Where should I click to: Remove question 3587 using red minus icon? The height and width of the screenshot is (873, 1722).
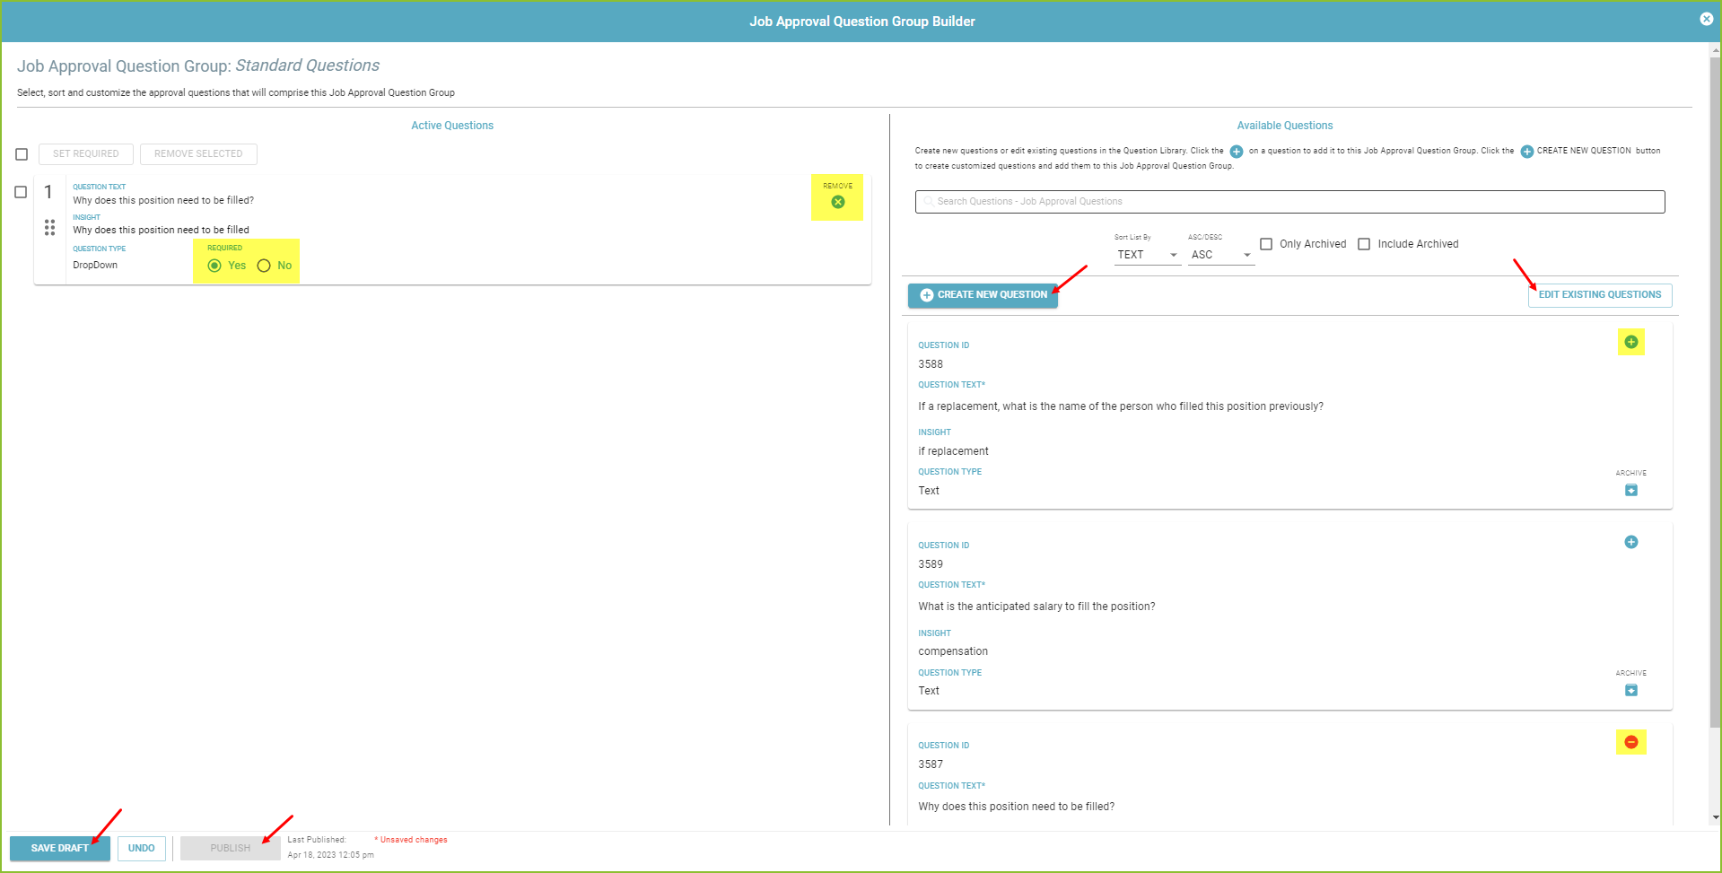point(1630,742)
